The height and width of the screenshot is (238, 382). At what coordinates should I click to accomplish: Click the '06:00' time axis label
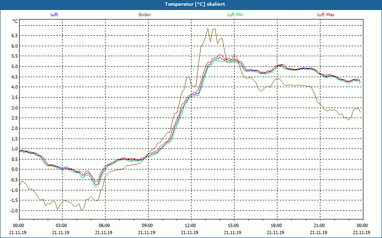pos(105,226)
